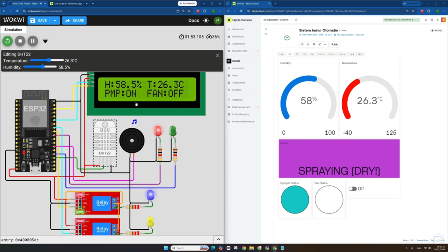
Task: Click the SHARE button
Action: tap(74, 21)
